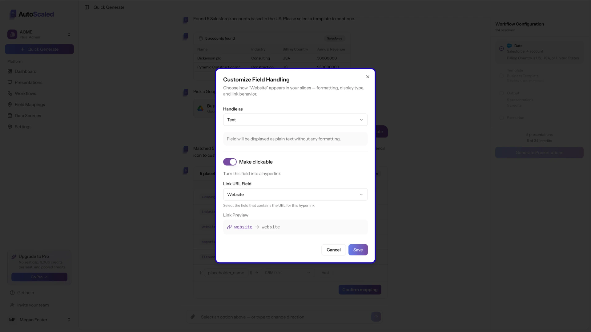Open Field Mappings from the sidebar
Viewport: 591px width, 332px height.
click(x=30, y=105)
